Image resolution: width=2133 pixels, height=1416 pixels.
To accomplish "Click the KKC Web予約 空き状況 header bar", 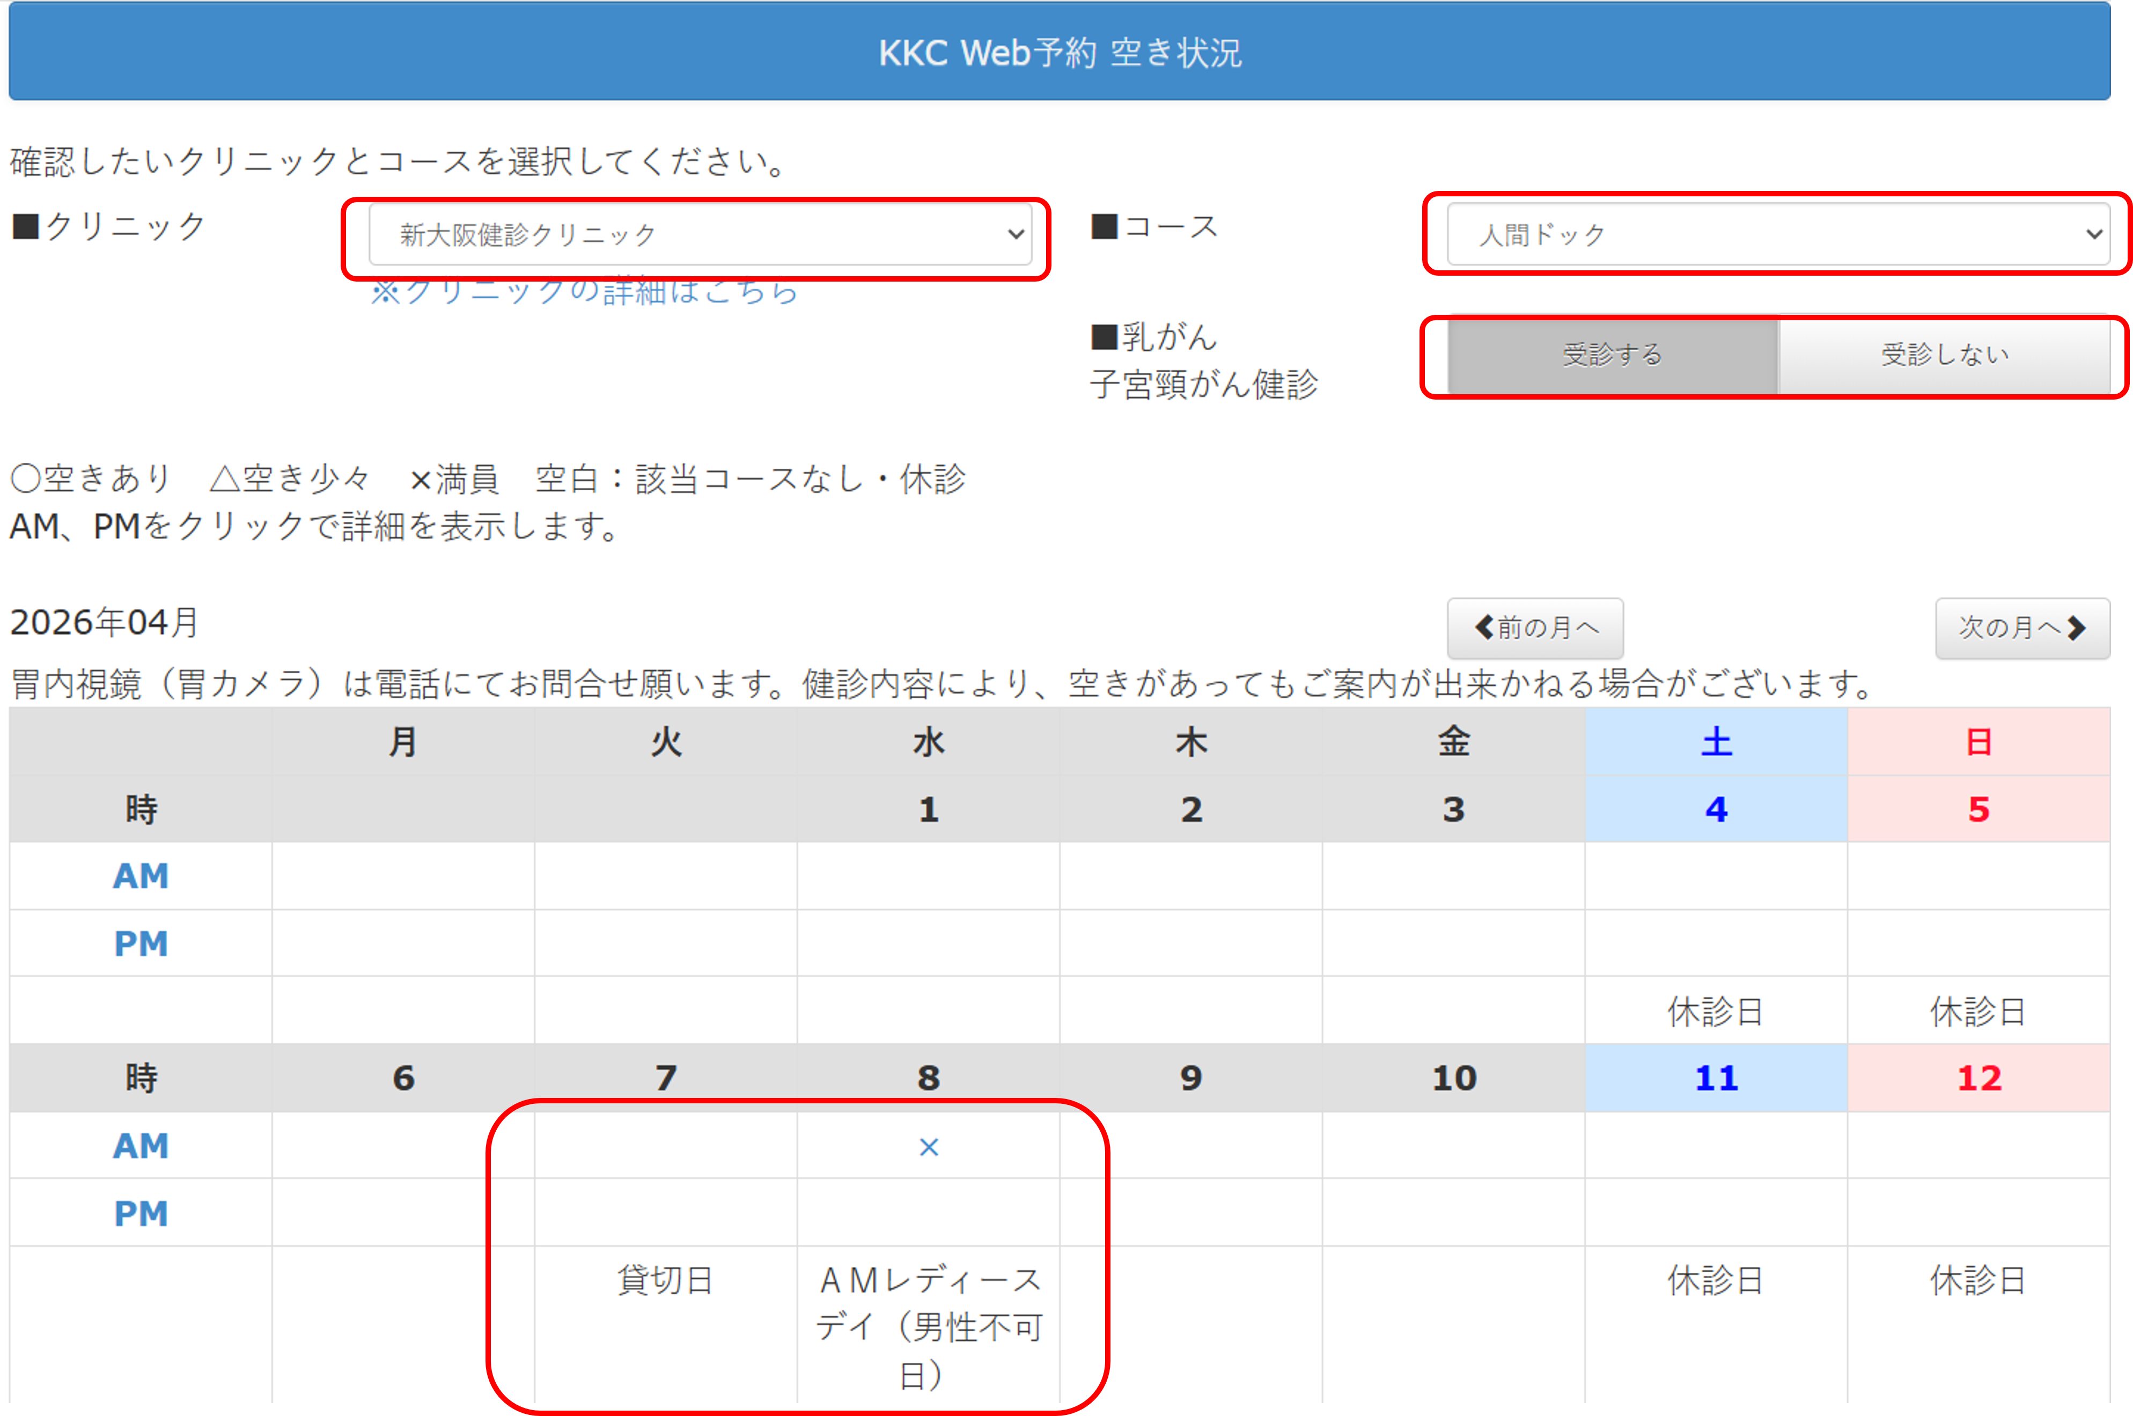I will [1060, 53].
